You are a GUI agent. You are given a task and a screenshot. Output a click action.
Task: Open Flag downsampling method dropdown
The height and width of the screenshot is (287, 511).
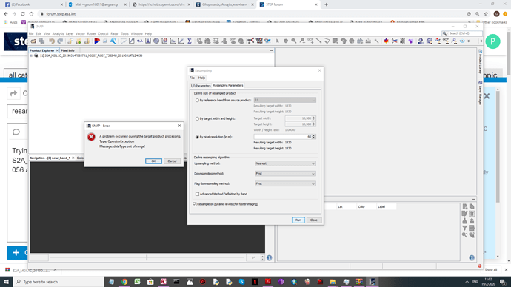(285, 184)
